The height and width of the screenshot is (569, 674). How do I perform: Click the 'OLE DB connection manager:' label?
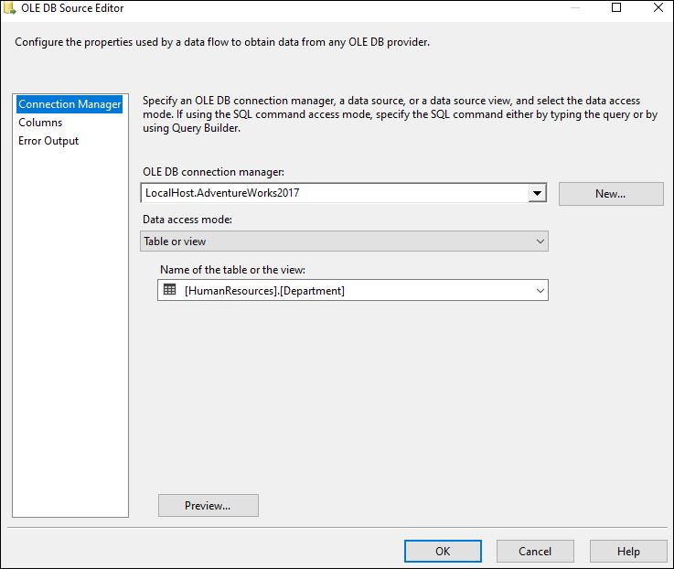coord(214,172)
